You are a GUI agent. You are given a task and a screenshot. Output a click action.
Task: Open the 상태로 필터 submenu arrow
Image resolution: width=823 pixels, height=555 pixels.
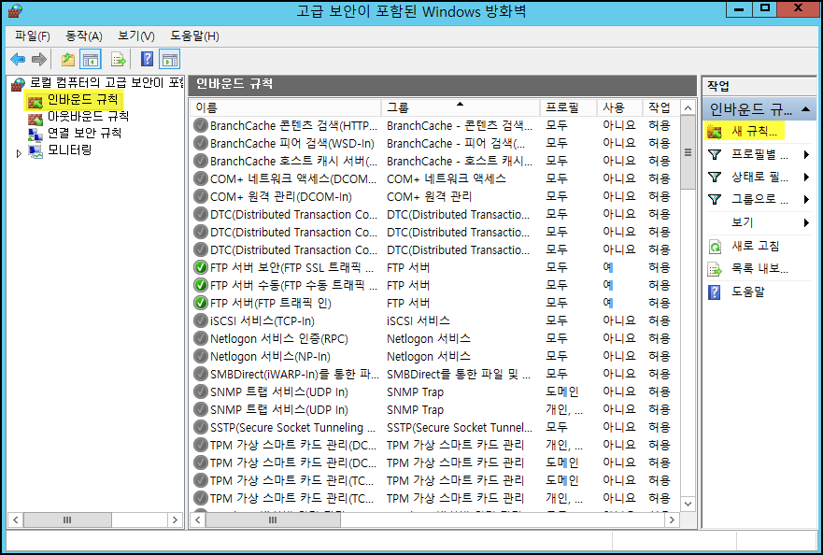tap(807, 177)
